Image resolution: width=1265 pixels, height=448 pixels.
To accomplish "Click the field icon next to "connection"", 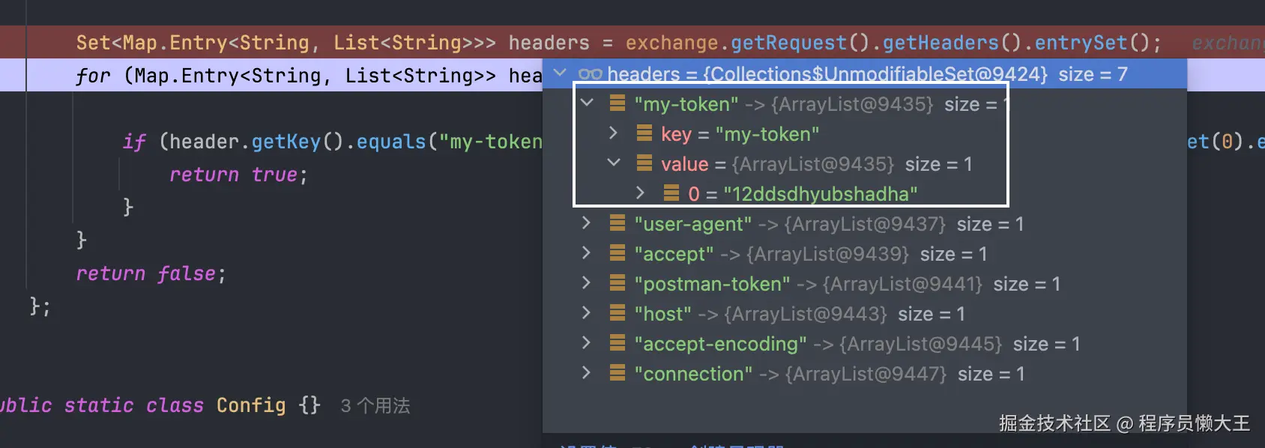I will [618, 373].
